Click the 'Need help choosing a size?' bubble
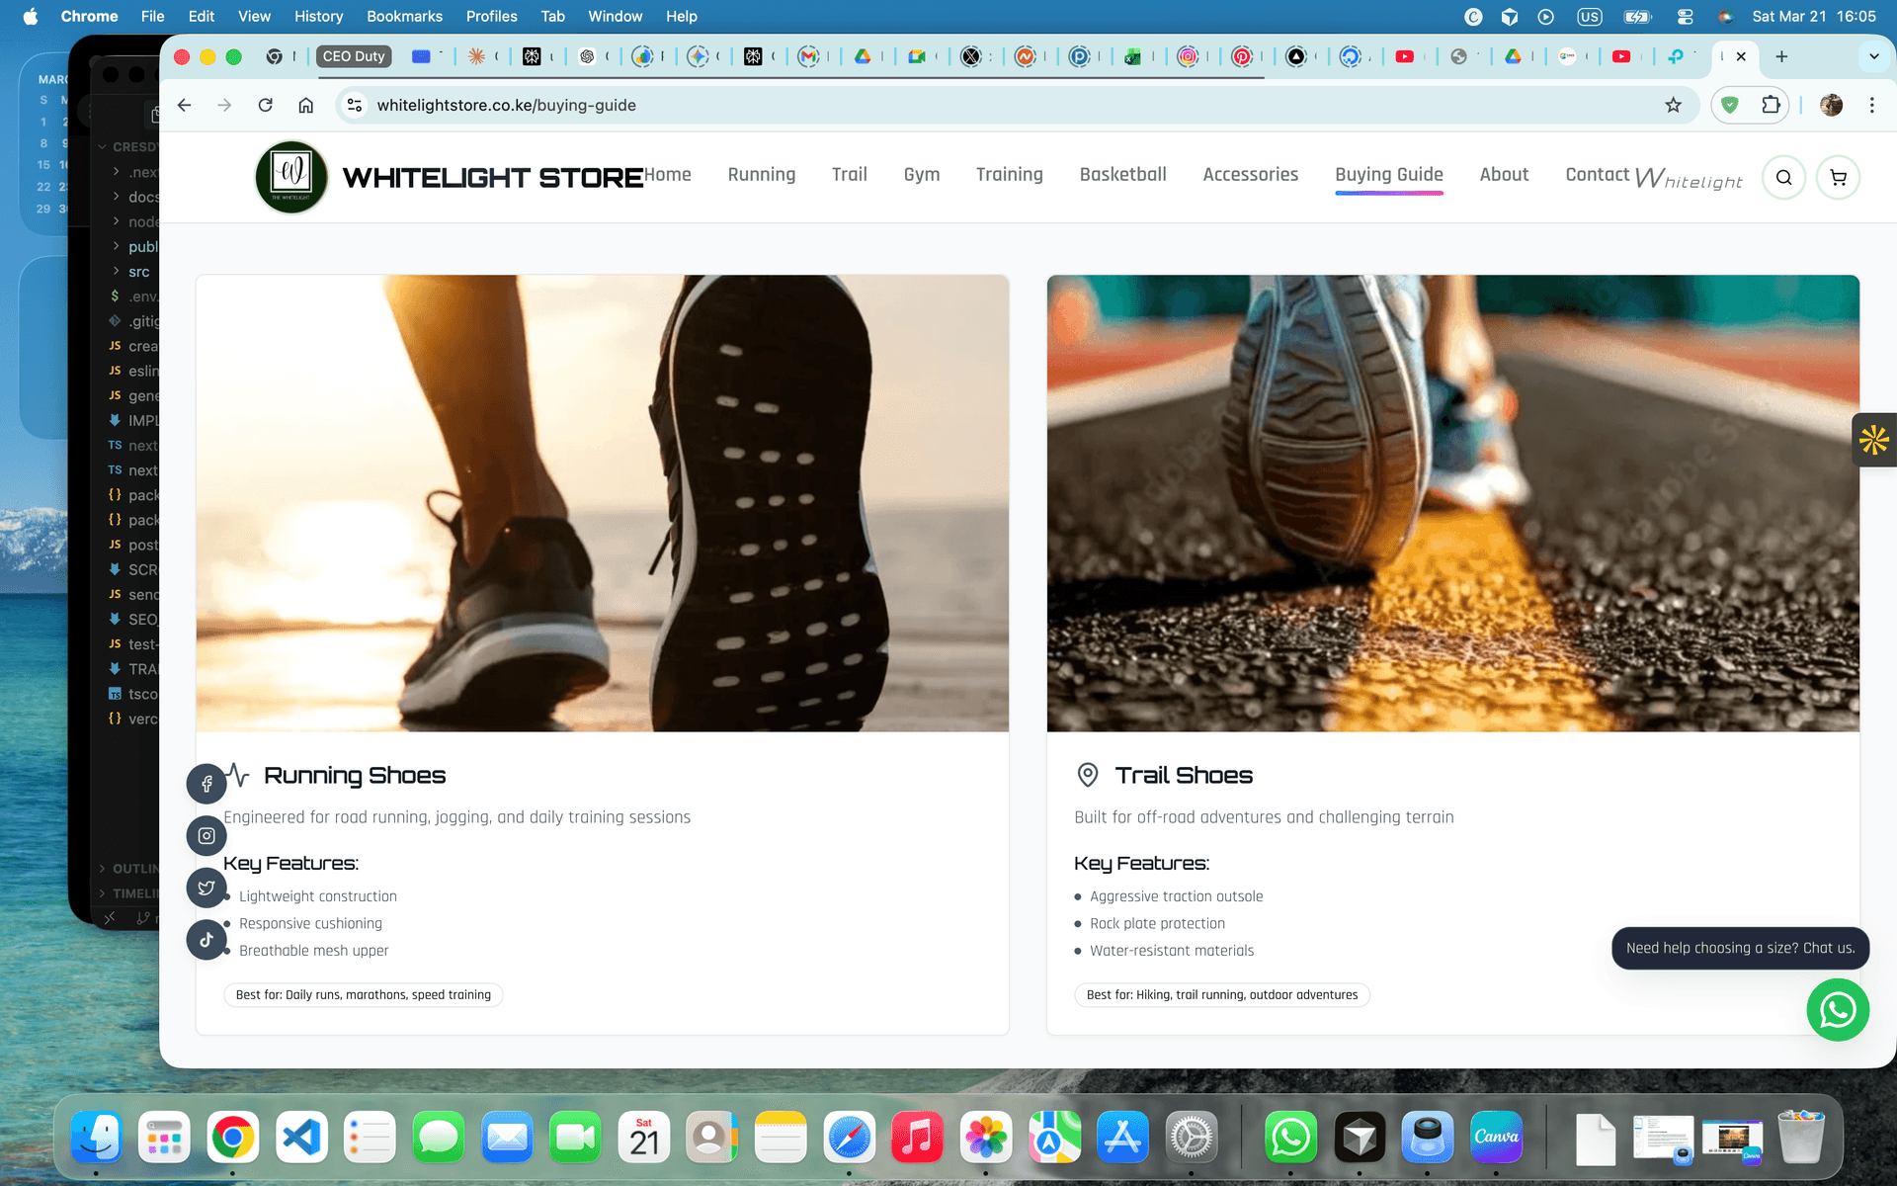This screenshot has height=1186, width=1897. point(1740,948)
